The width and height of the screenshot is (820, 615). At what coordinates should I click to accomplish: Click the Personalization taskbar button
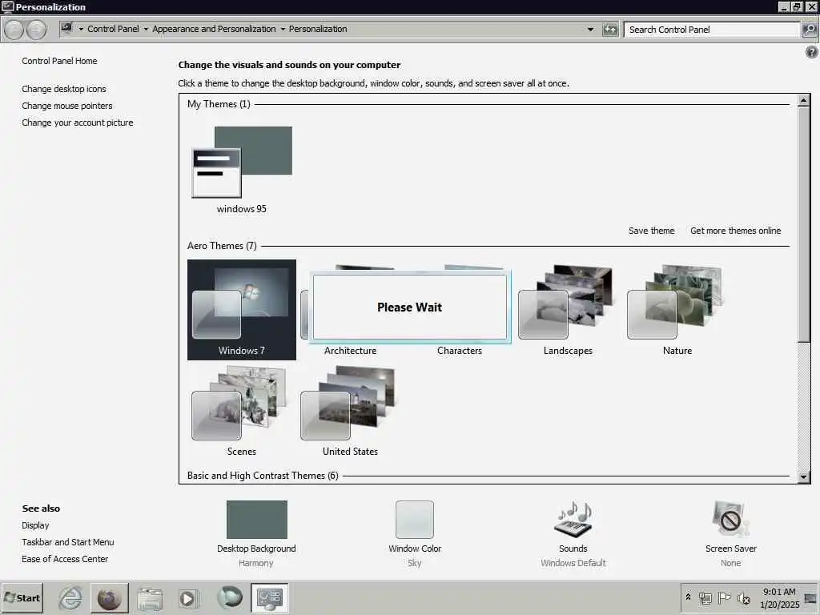[270, 598]
